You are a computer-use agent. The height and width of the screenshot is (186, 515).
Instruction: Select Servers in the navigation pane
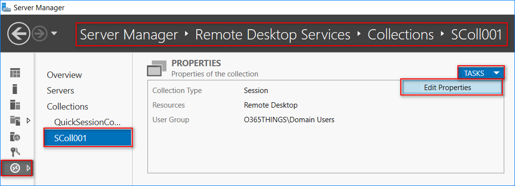(61, 91)
